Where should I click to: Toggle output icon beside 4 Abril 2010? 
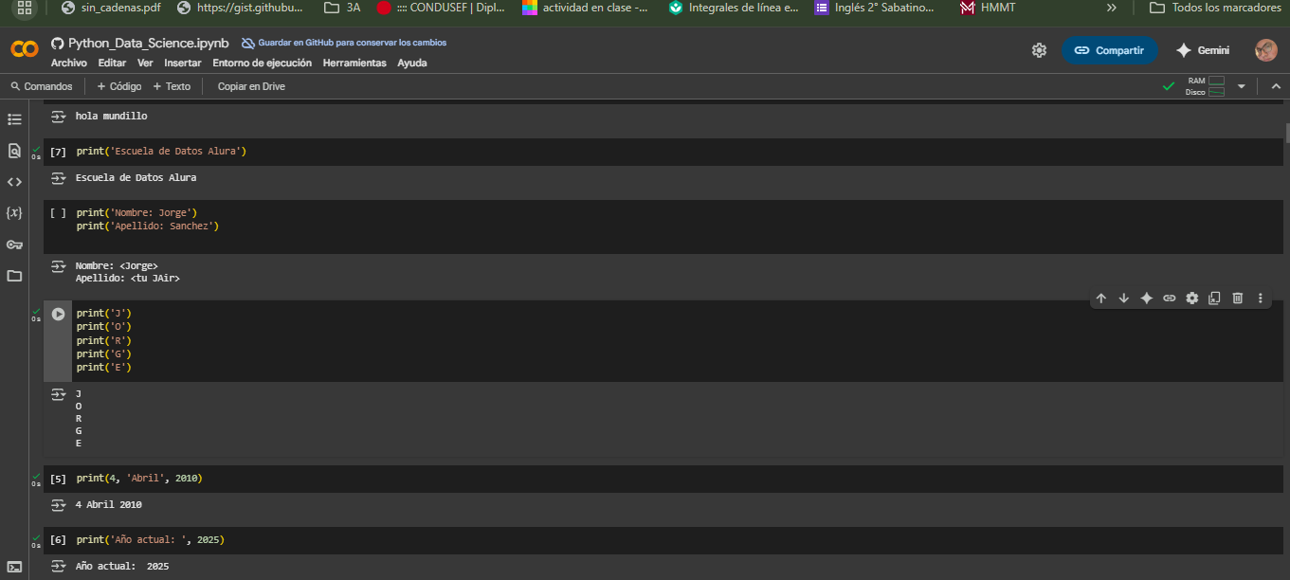(59, 505)
